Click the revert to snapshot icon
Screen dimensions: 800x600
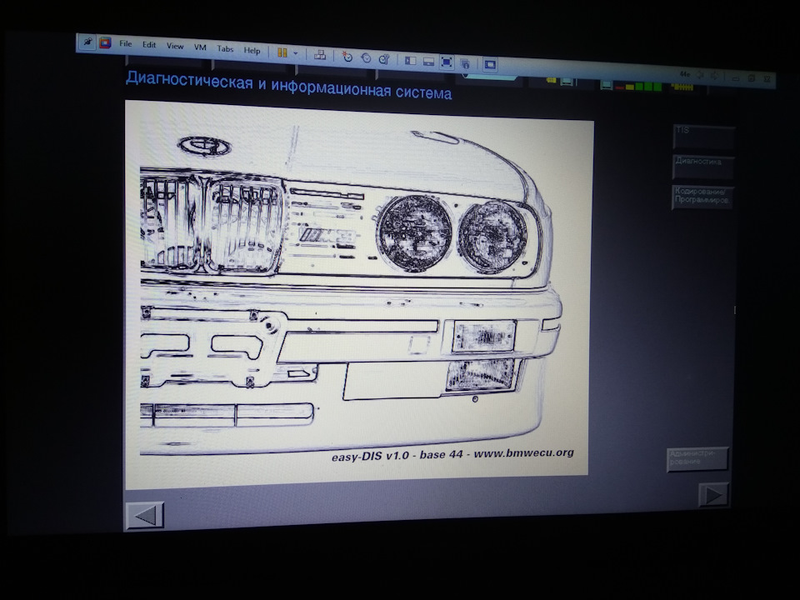pyautogui.click(x=366, y=57)
